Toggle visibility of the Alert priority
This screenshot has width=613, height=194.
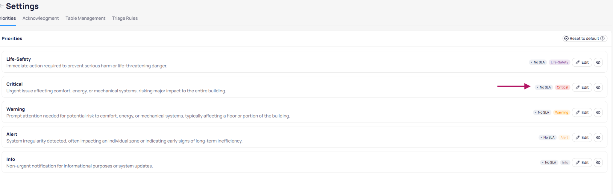click(598, 138)
